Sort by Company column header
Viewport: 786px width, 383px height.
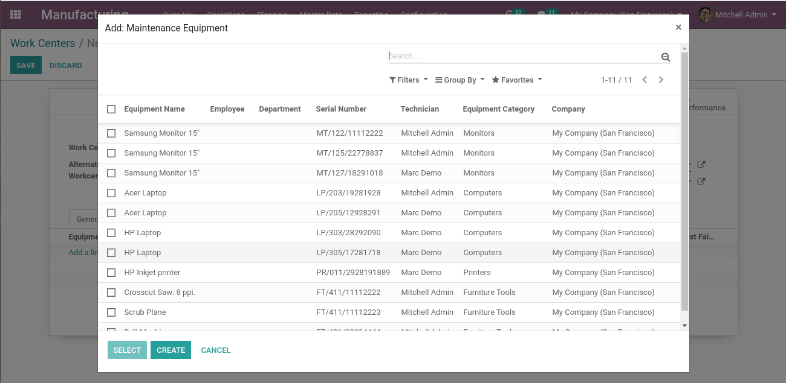coord(568,109)
